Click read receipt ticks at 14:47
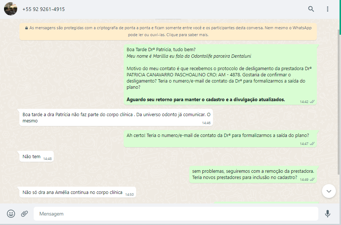341x225 pixels. (312, 144)
